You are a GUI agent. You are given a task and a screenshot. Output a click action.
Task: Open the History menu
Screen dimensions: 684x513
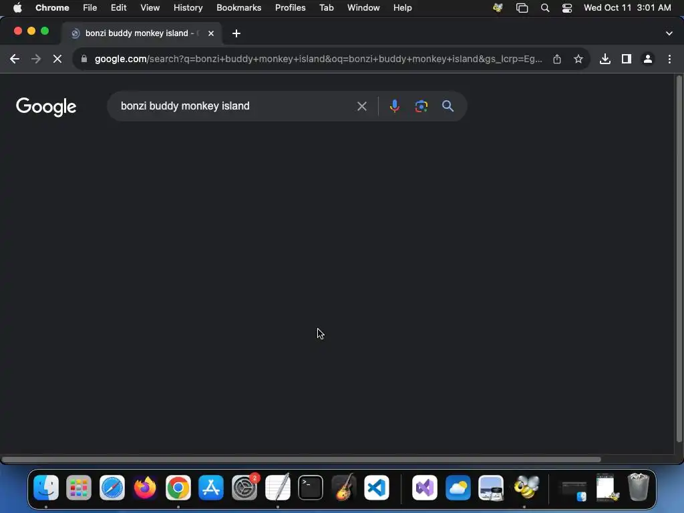pyautogui.click(x=188, y=8)
